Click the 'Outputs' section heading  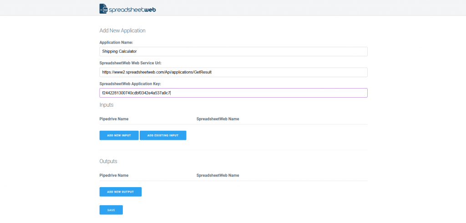[x=108, y=161]
